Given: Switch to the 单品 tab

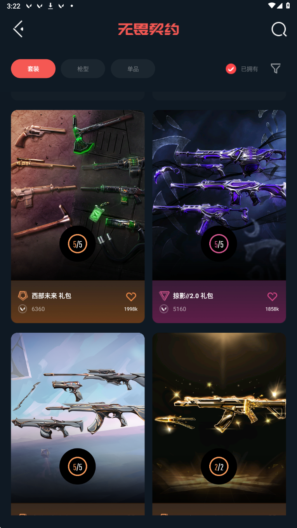Looking at the screenshot, I should pos(133,69).
